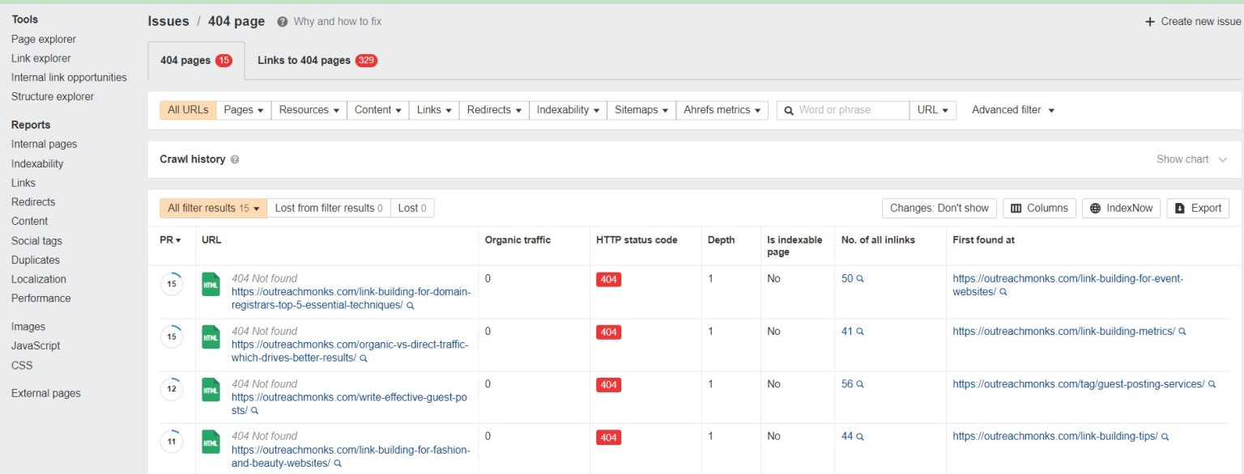Click the plus icon on Create new issue
The height and width of the screenshot is (474, 1244).
pyautogui.click(x=1150, y=21)
